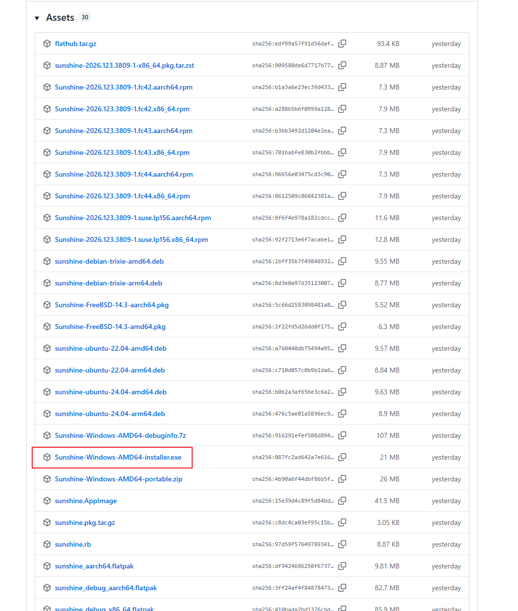518x611 pixels.
Task: Copy hash for sunshine.AppImage
Action: [x=342, y=501]
